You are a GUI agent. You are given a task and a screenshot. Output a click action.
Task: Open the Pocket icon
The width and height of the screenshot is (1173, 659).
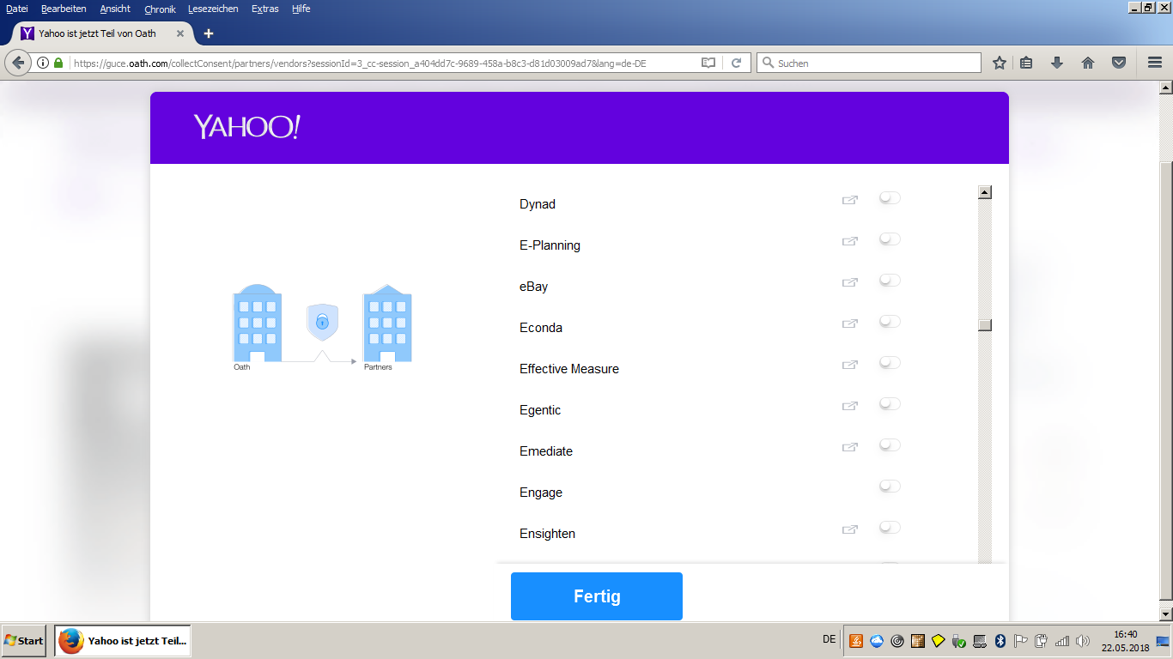pyautogui.click(x=1119, y=63)
